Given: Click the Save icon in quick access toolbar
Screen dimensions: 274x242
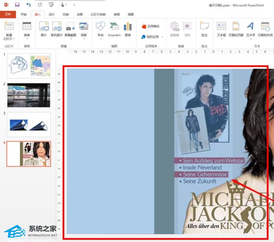Looking at the screenshot, I should pos(17,5).
